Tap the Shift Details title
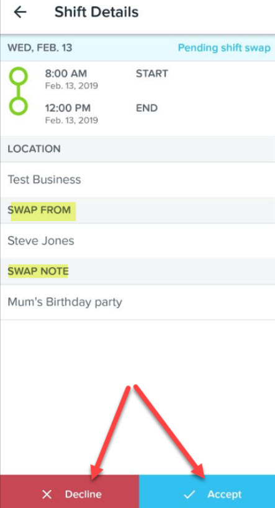Screen dimensions: 275x508 point(96,12)
